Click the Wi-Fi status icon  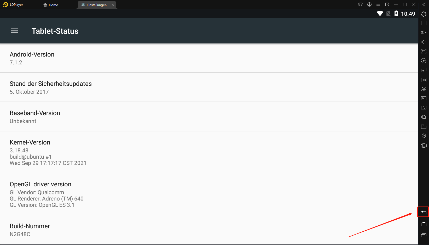pos(380,14)
